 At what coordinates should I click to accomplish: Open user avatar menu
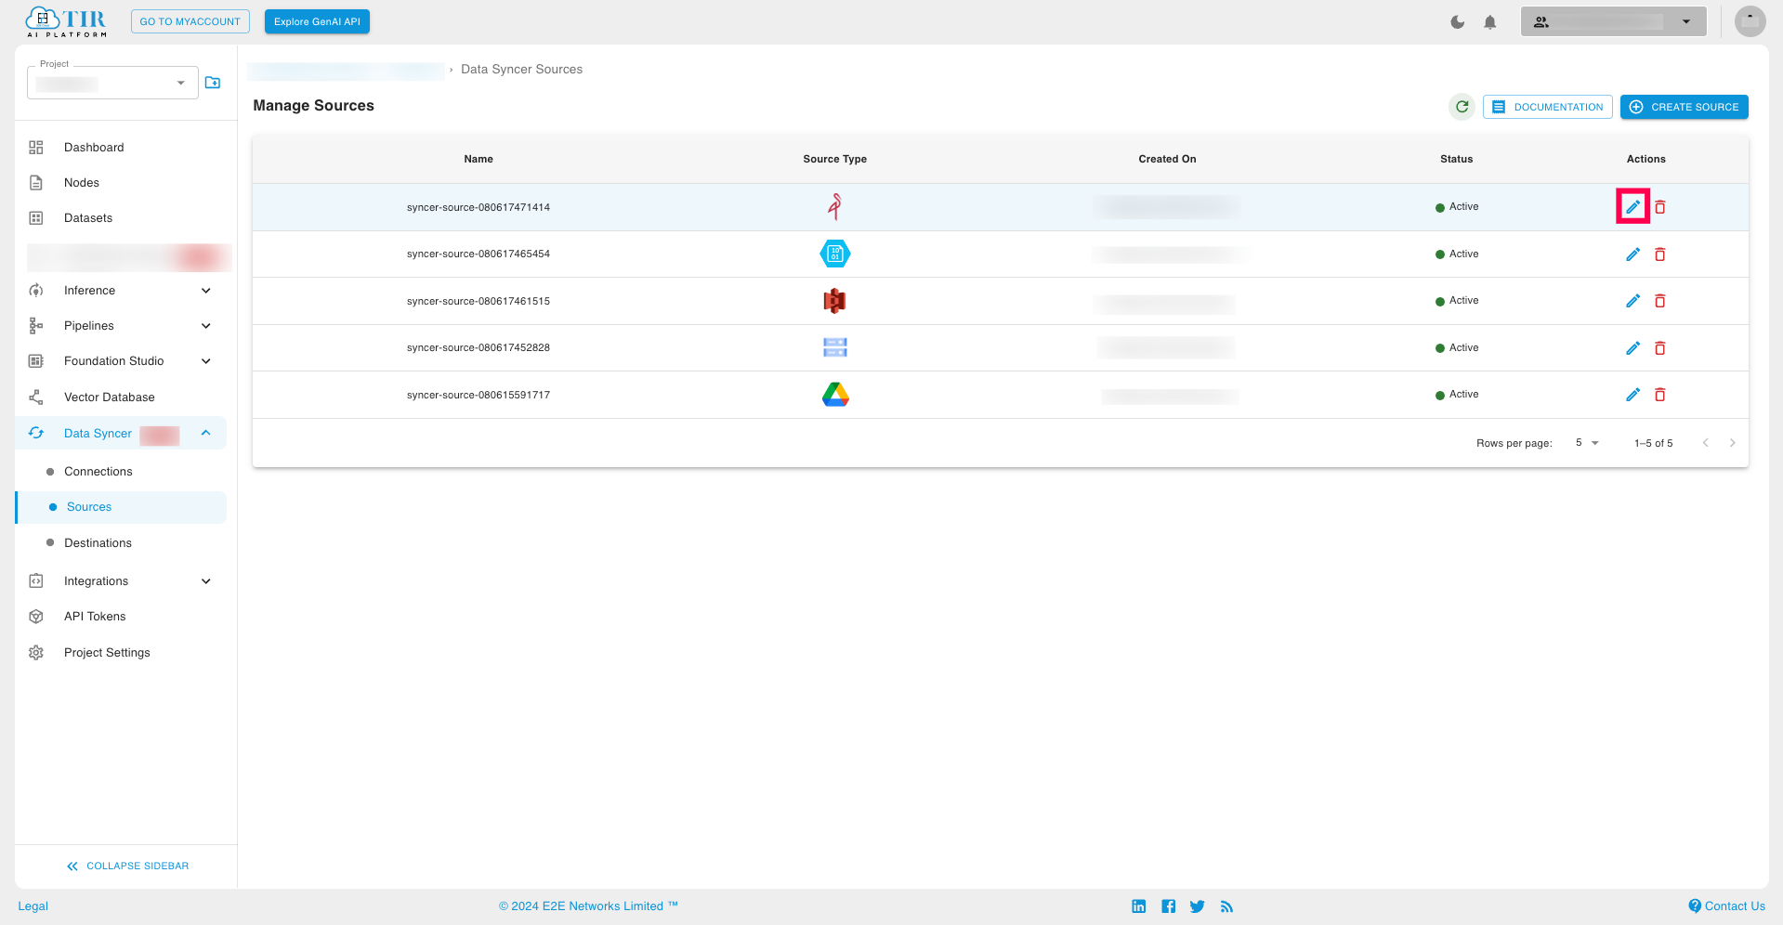click(x=1750, y=21)
